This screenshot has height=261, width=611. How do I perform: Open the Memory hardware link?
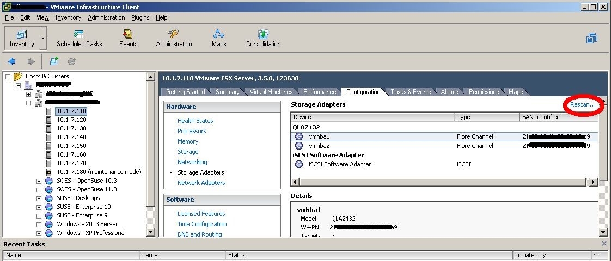click(x=188, y=141)
